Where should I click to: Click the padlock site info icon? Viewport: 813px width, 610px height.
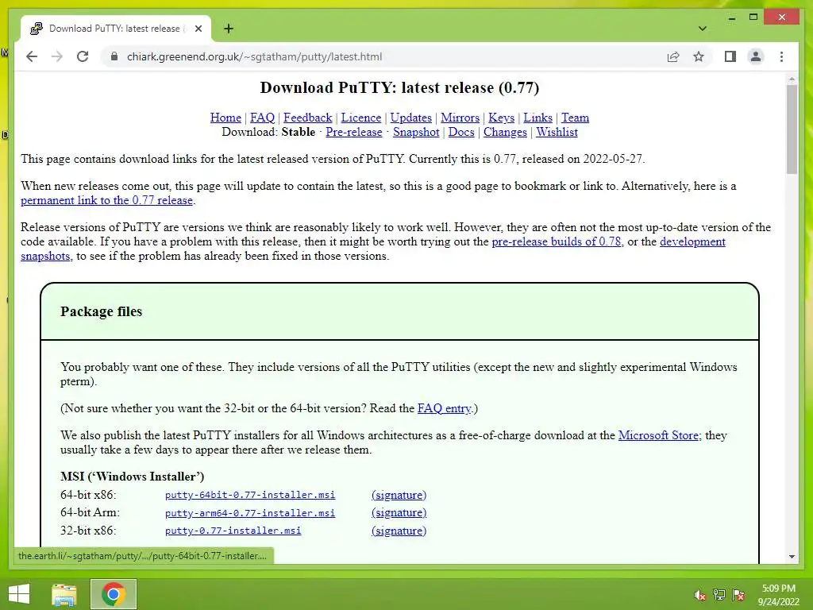[114, 56]
